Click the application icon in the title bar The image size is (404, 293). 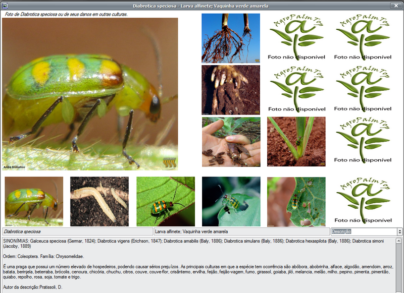click(5, 6)
